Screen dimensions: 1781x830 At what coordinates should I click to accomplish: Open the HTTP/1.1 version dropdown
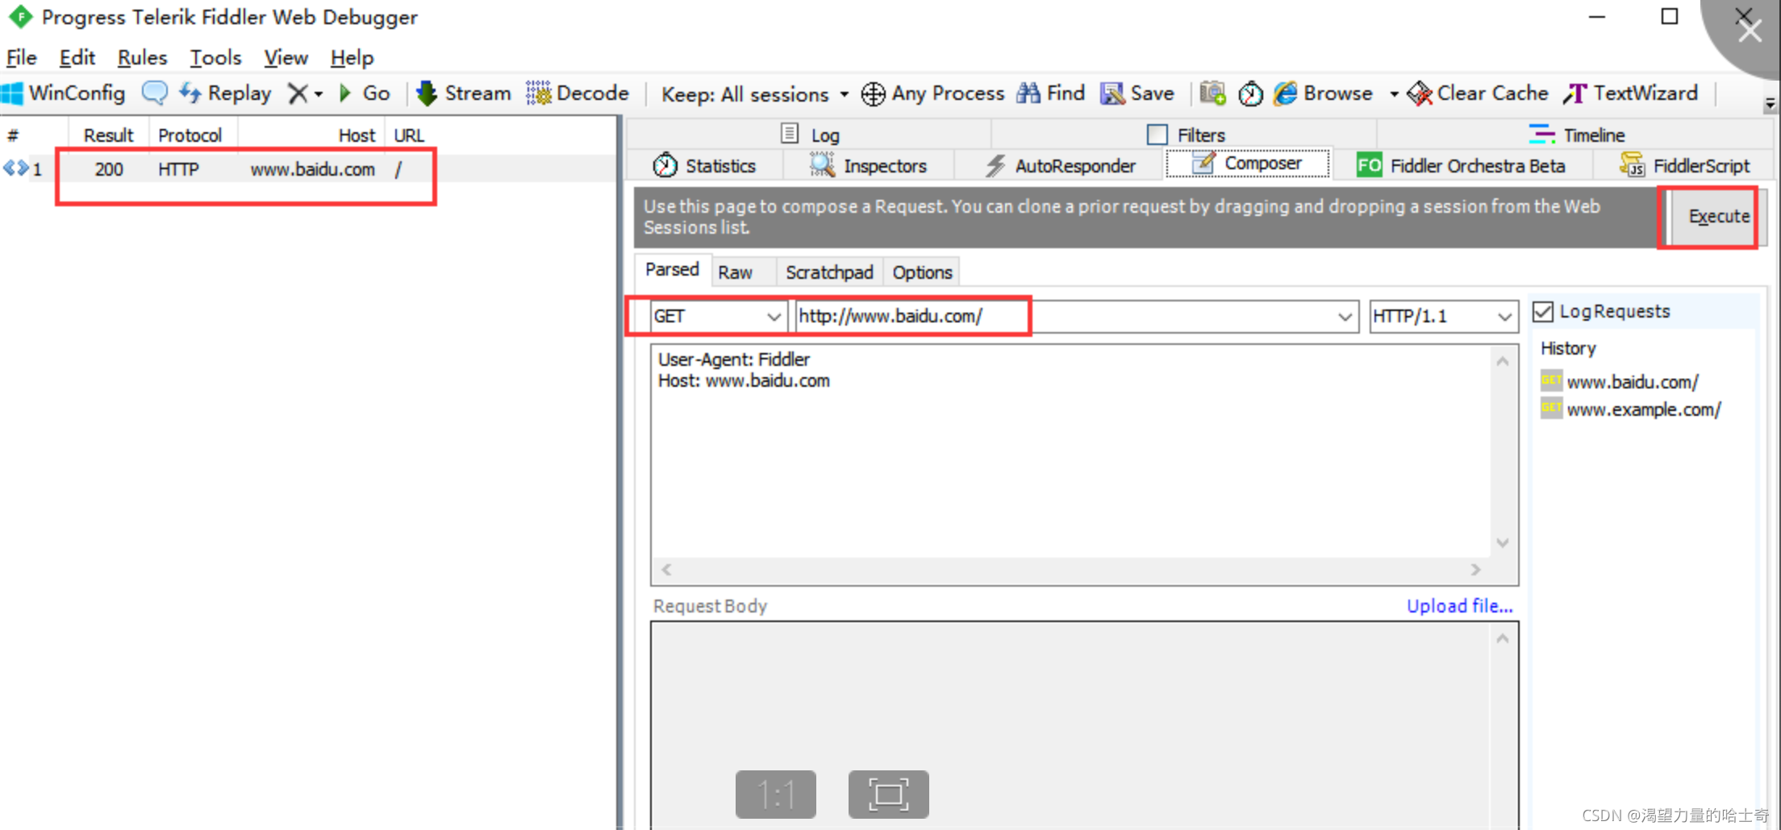click(x=1504, y=317)
